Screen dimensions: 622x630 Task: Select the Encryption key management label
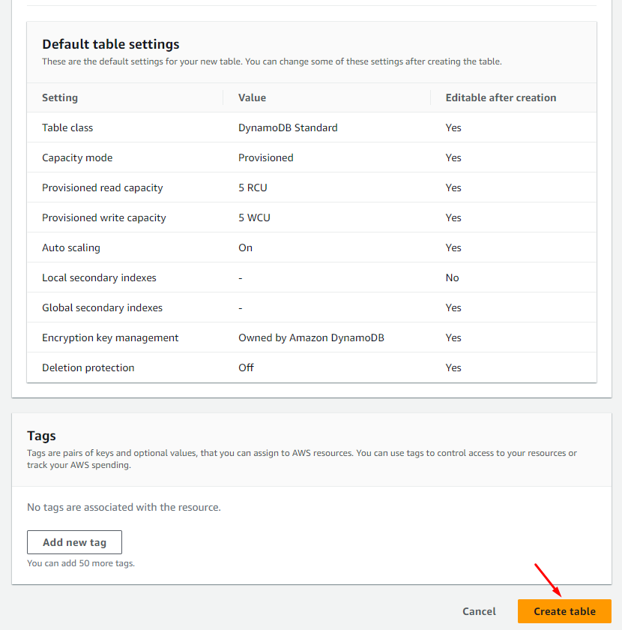(x=110, y=337)
